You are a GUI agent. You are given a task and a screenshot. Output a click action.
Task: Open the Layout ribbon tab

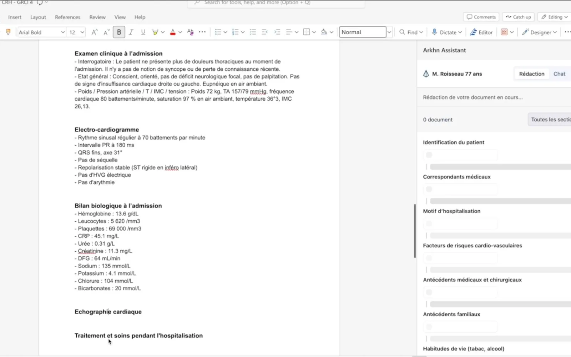click(x=38, y=17)
